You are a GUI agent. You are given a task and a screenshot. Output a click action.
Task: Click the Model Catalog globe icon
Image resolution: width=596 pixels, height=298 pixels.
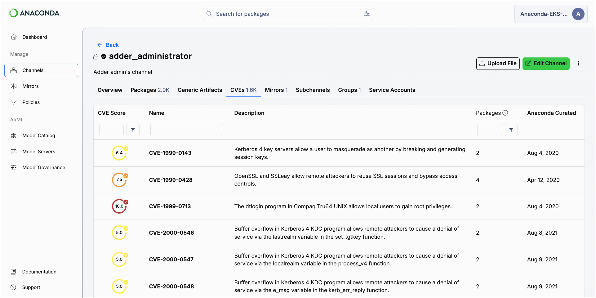(14, 135)
